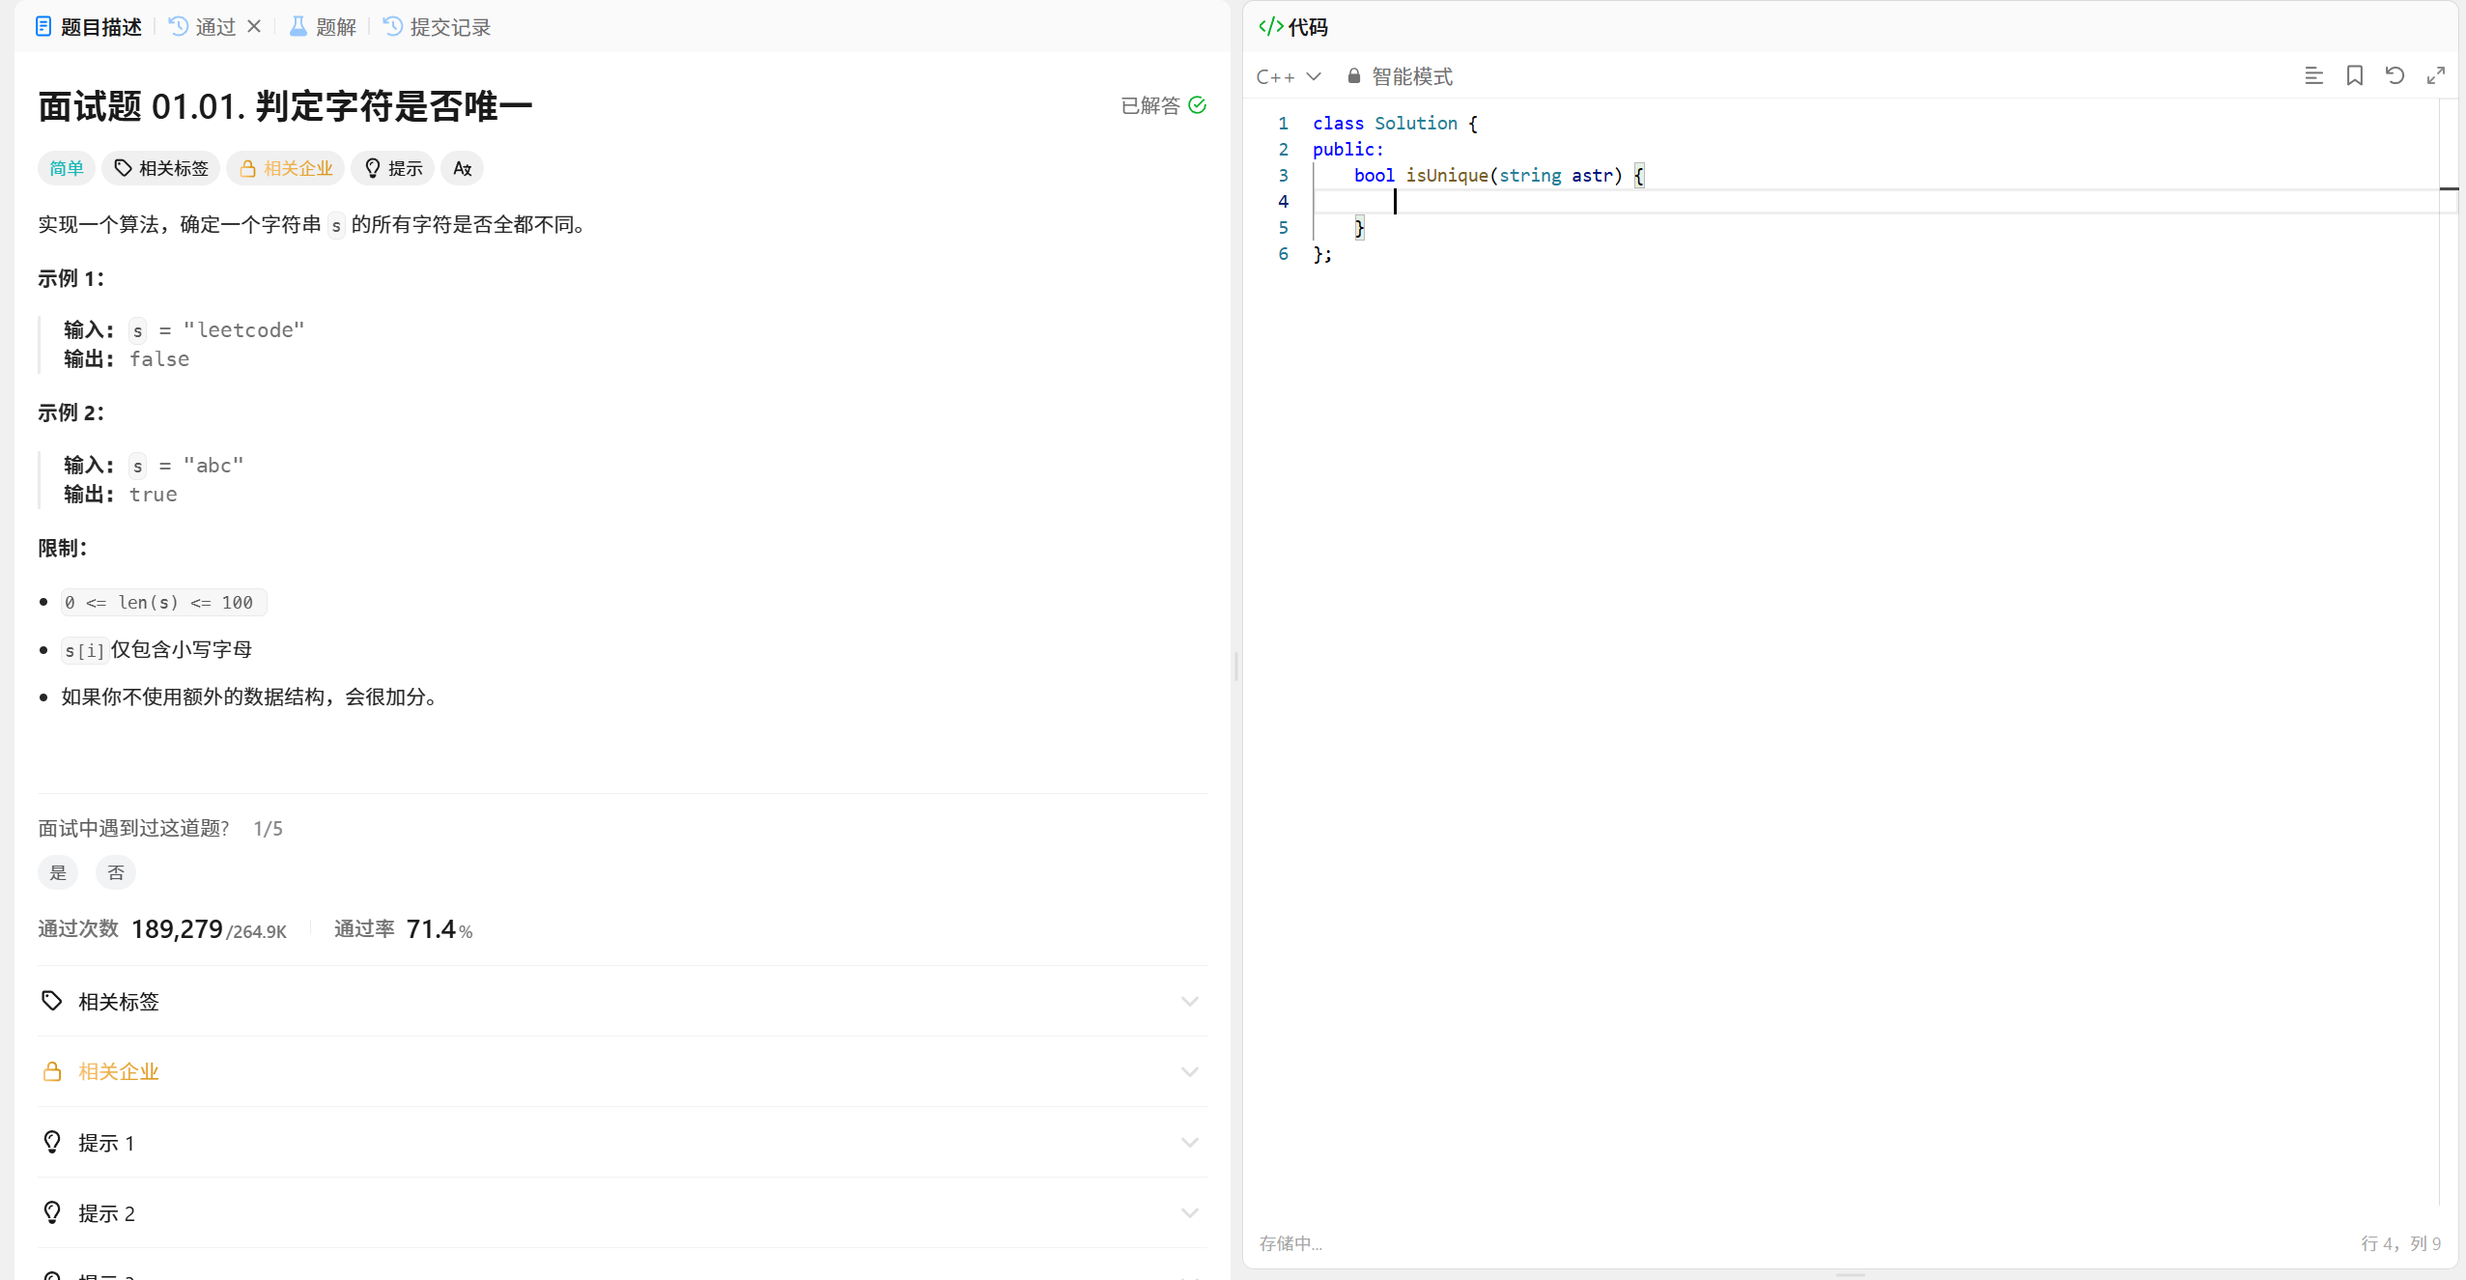Click the orange lock 相关企业 pill
The height and width of the screenshot is (1280, 2466).
286,168
